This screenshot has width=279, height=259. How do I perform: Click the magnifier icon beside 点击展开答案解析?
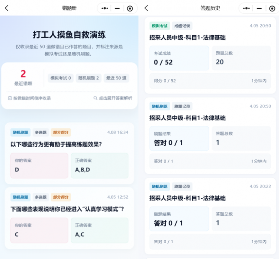pos(95,98)
